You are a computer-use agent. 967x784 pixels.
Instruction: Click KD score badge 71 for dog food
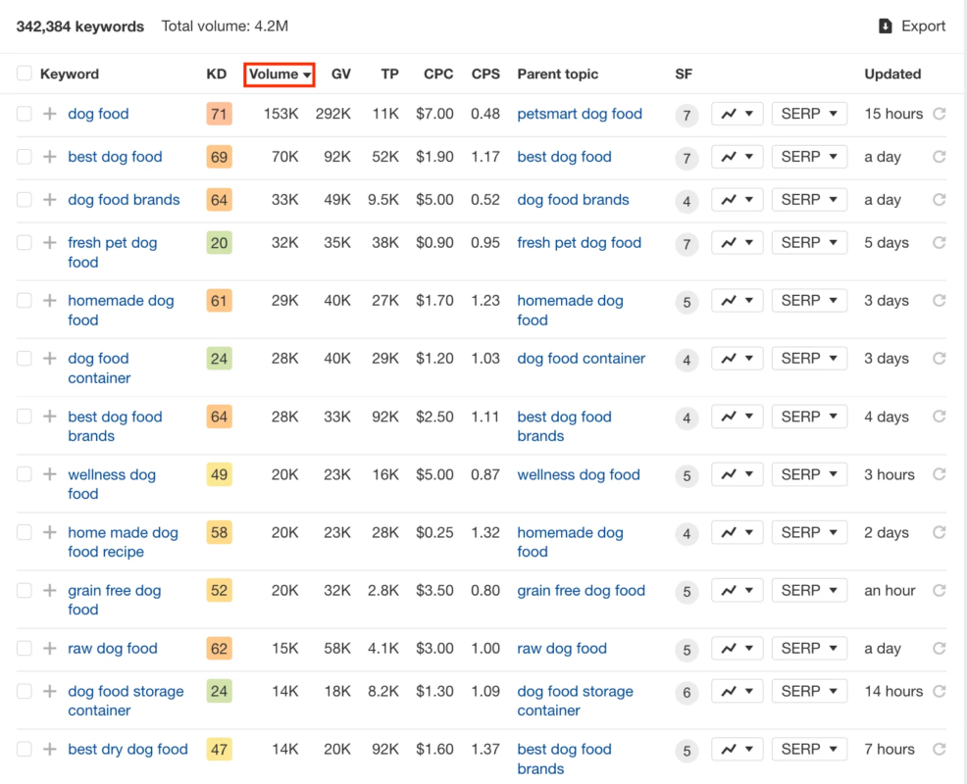point(219,114)
